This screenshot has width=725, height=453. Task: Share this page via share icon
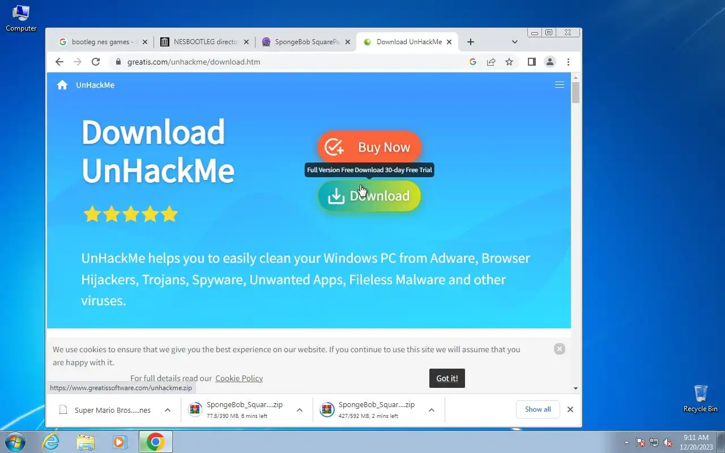point(491,62)
